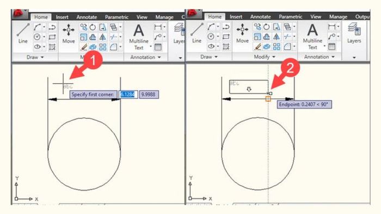Select the Rectangle tool in the right window
Viewport: 381px width, 214px height.
pyautogui.click(x=226, y=36)
